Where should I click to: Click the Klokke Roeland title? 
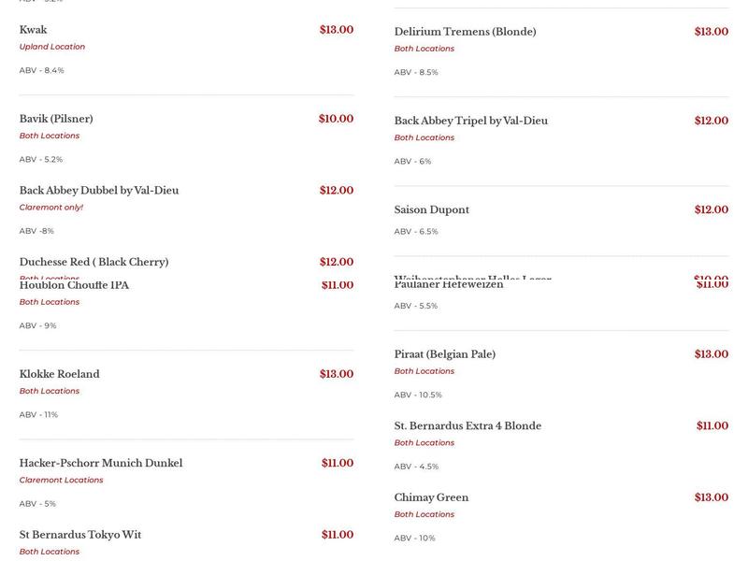(59, 374)
